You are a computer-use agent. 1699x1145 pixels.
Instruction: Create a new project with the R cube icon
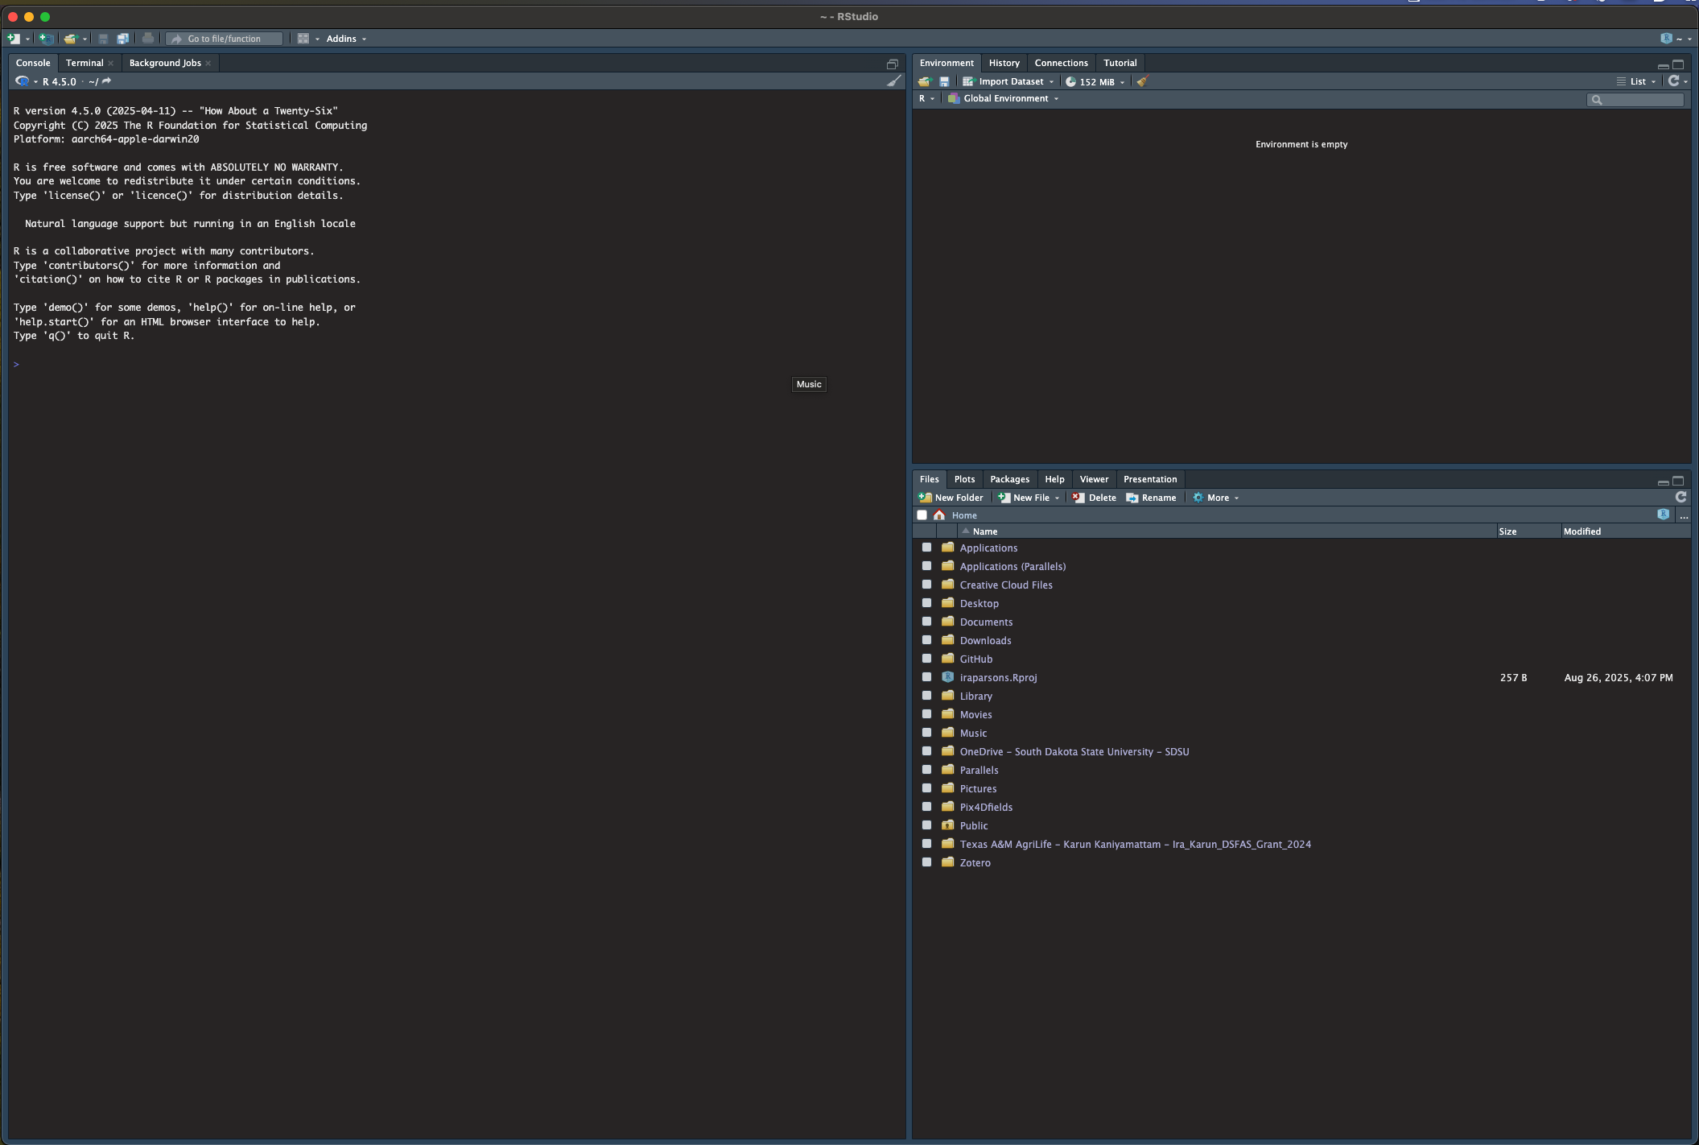[x=47, y=39]
